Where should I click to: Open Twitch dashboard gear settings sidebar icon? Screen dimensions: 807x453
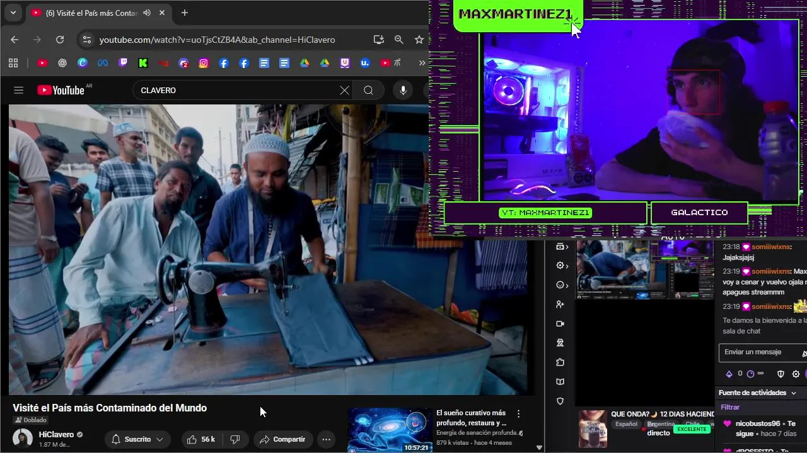click(561, 266)
